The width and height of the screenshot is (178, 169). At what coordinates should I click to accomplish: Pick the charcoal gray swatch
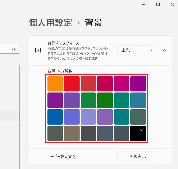click(x=88, y=133)
